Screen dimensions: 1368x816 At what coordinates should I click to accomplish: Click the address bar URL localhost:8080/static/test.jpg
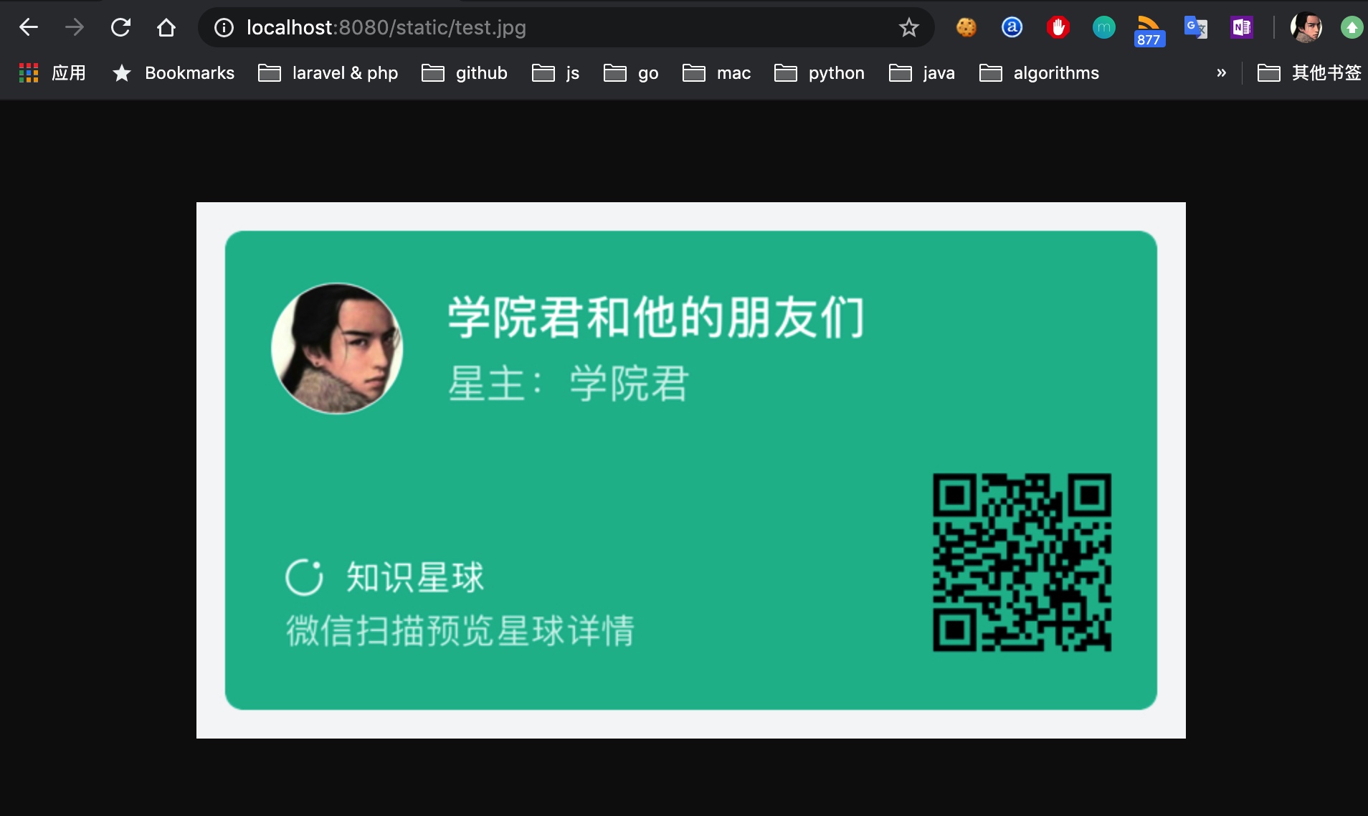pyautogui.click(x=386, y=27)
